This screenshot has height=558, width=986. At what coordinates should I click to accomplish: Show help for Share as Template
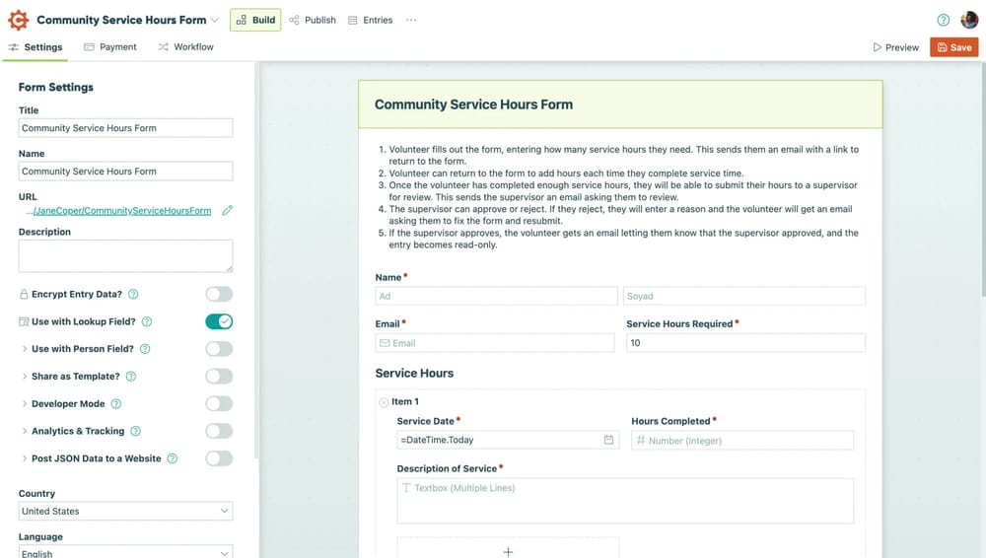coord(131,377)
